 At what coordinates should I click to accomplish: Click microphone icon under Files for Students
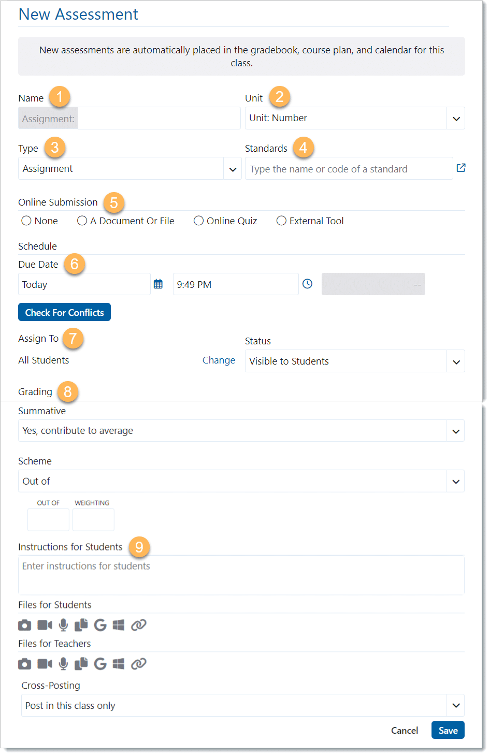click(63, 626)
